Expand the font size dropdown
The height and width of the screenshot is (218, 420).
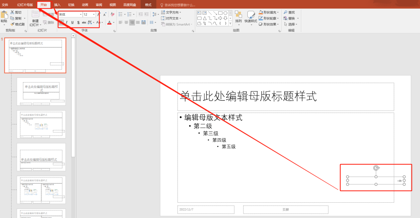tap(94, 14)
